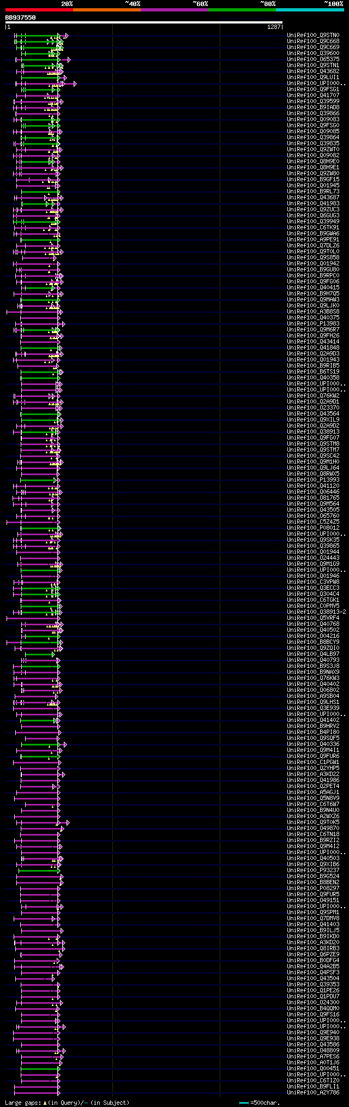This screenshot has width=349, height=1107.
Task: Select the UniRef100_A3KD22 label
Action: (313, 774)
